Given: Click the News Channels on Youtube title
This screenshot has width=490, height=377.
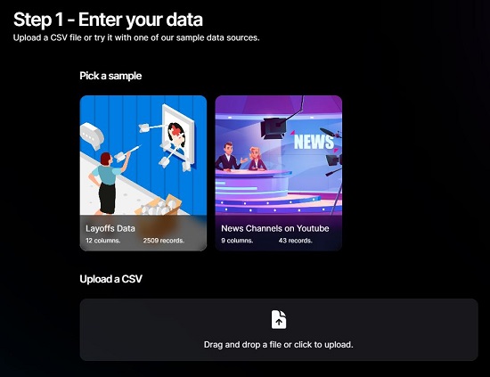Looking at the screenshot, I should pyautogui.click(x=275, y=228).
